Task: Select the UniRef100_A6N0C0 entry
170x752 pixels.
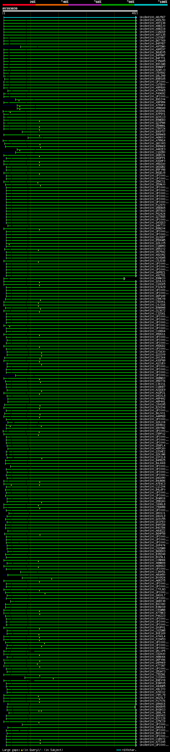Action: tap(152, 137)
